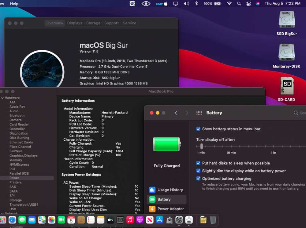Open the Trash in the Dock

[x=213, y=220]
